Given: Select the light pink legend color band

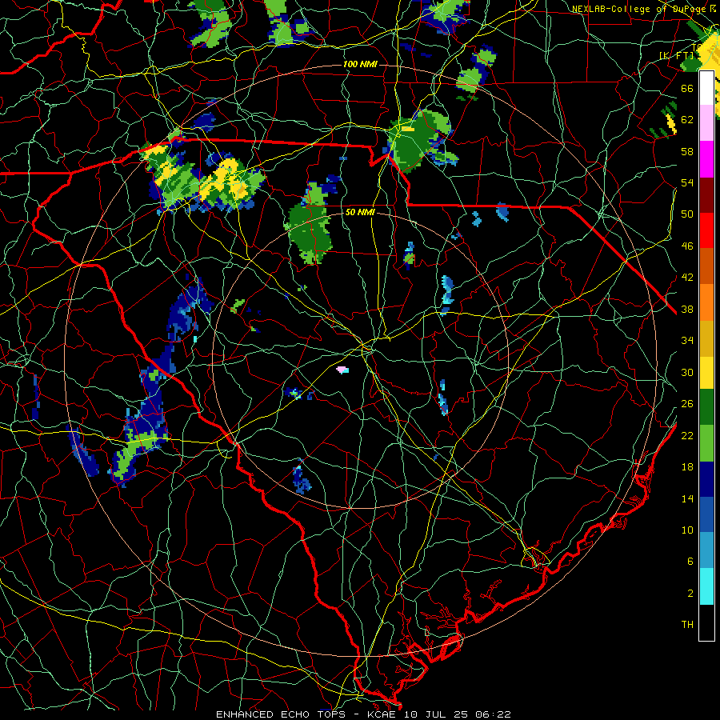Looking at the screenshot, I should point(706,122).
